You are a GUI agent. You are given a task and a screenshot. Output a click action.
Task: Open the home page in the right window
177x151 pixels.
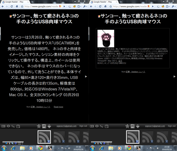click(x=105, y=6)
